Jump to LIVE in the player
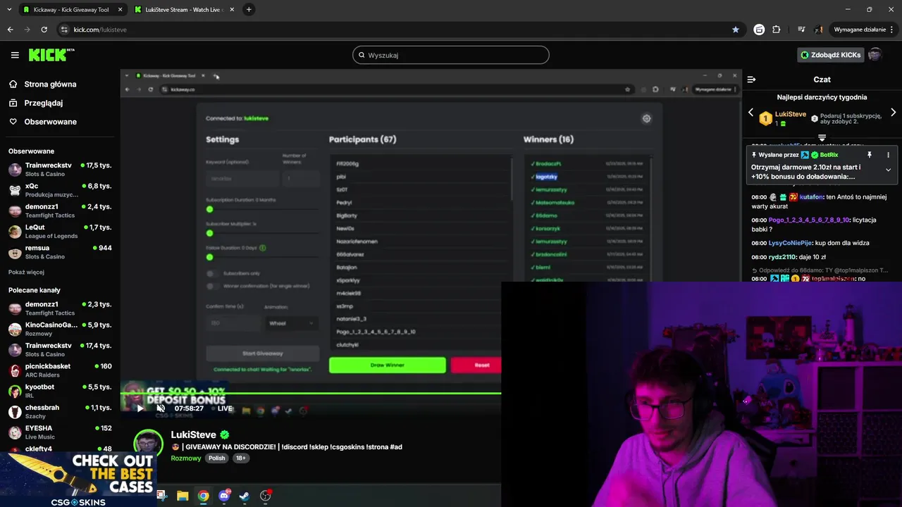Screen dimensions: 902x507 [x=221, y=408]
